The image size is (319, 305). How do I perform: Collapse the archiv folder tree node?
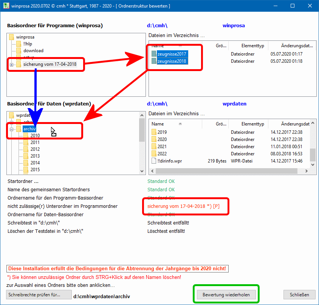(11, 129)
